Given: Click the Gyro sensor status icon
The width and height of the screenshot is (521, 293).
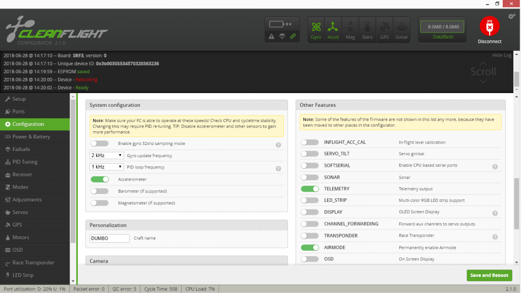Looking at the screenshot, I should (316, 30).
